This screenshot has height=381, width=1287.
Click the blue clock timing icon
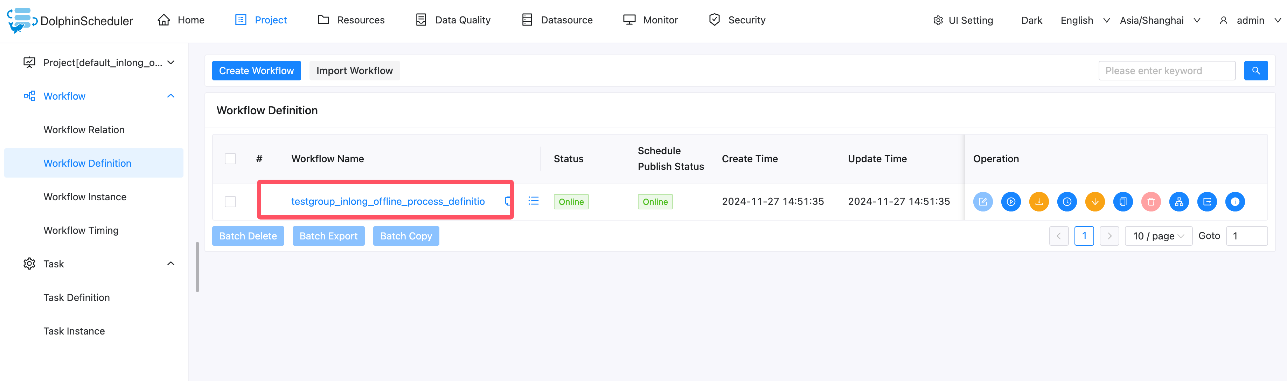pos(1067,201)
